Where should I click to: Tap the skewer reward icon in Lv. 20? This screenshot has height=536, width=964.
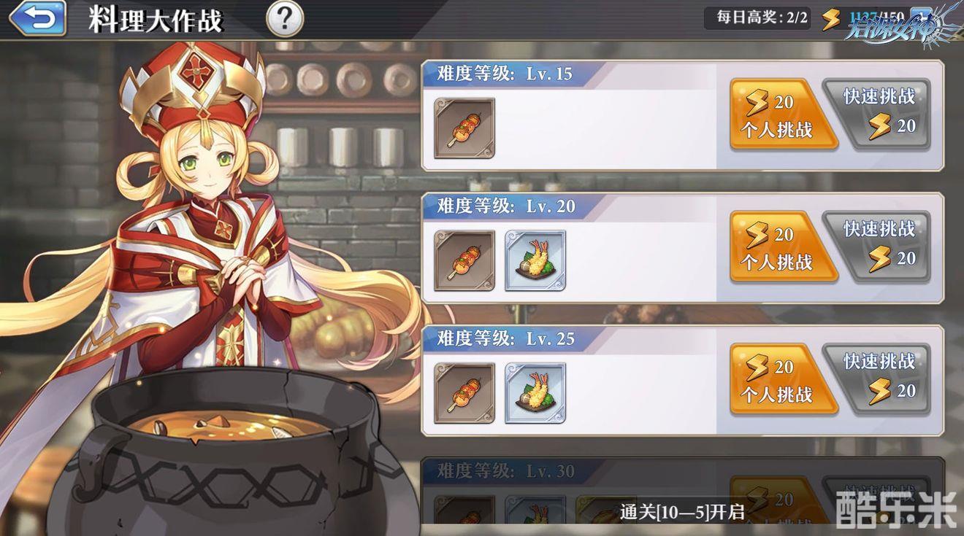tap(464, 260)
